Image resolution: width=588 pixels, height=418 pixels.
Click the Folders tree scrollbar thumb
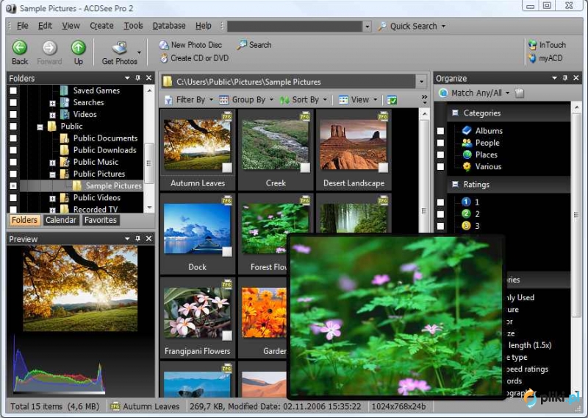[x=149, y=163]
